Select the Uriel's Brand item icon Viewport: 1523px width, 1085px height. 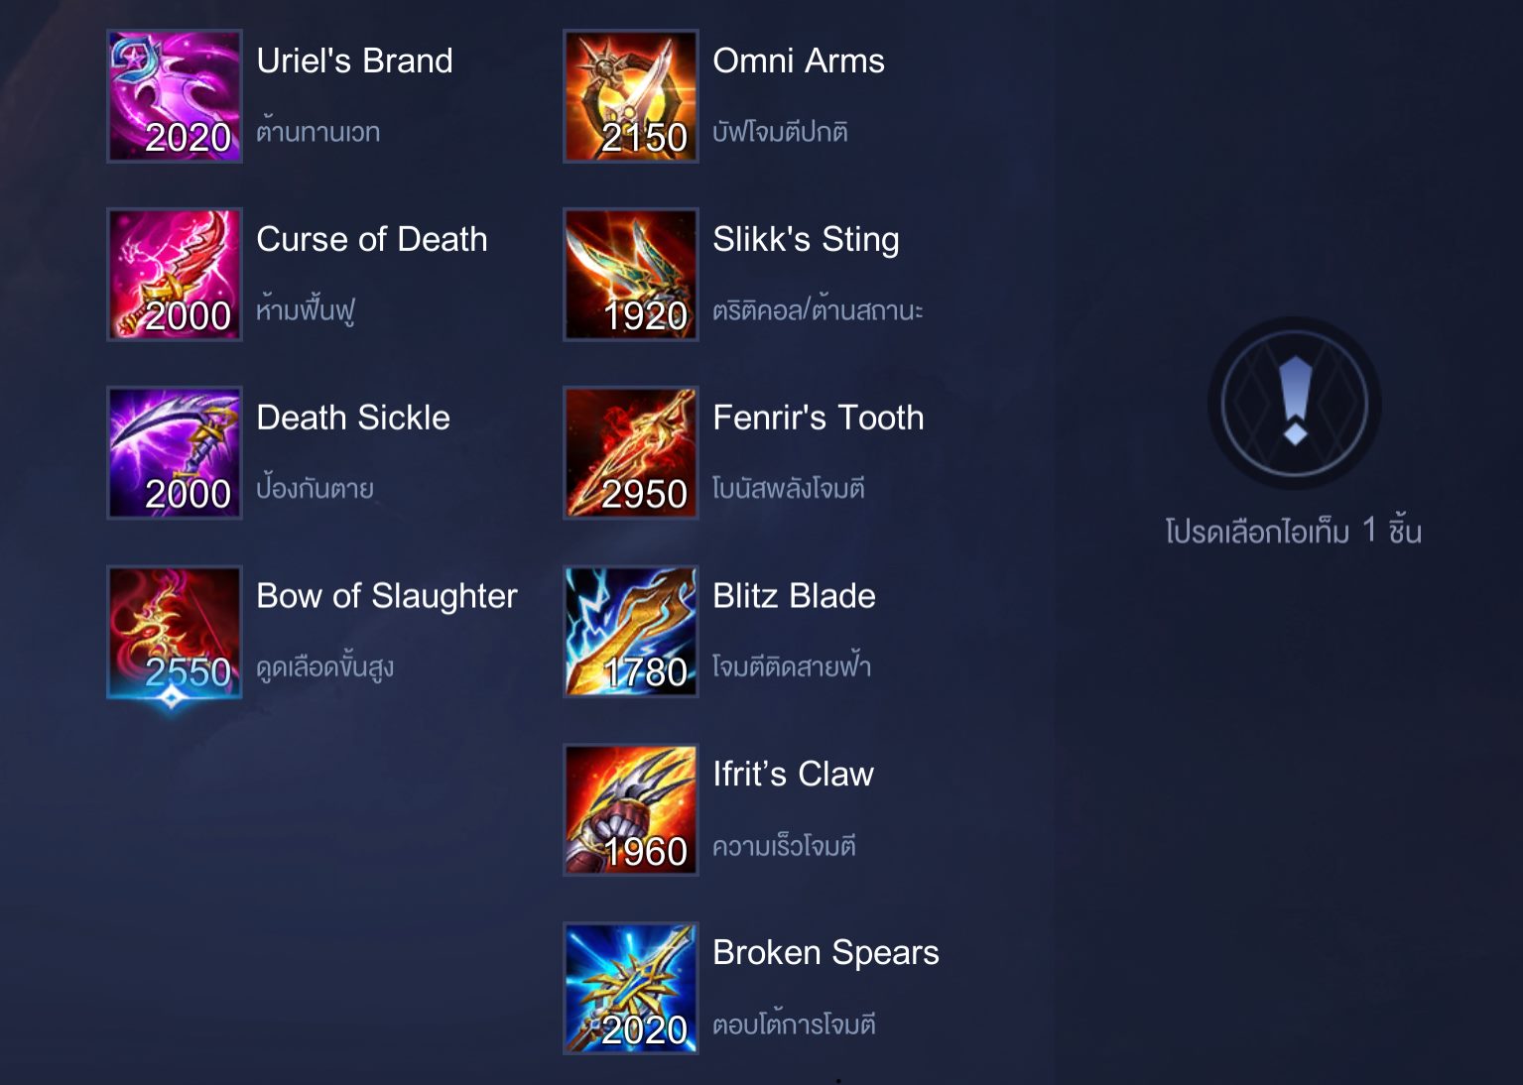pos(175,96)
